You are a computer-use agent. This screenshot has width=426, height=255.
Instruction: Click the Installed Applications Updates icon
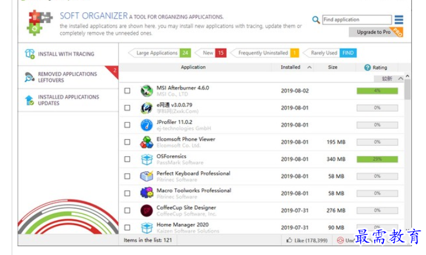29,100
